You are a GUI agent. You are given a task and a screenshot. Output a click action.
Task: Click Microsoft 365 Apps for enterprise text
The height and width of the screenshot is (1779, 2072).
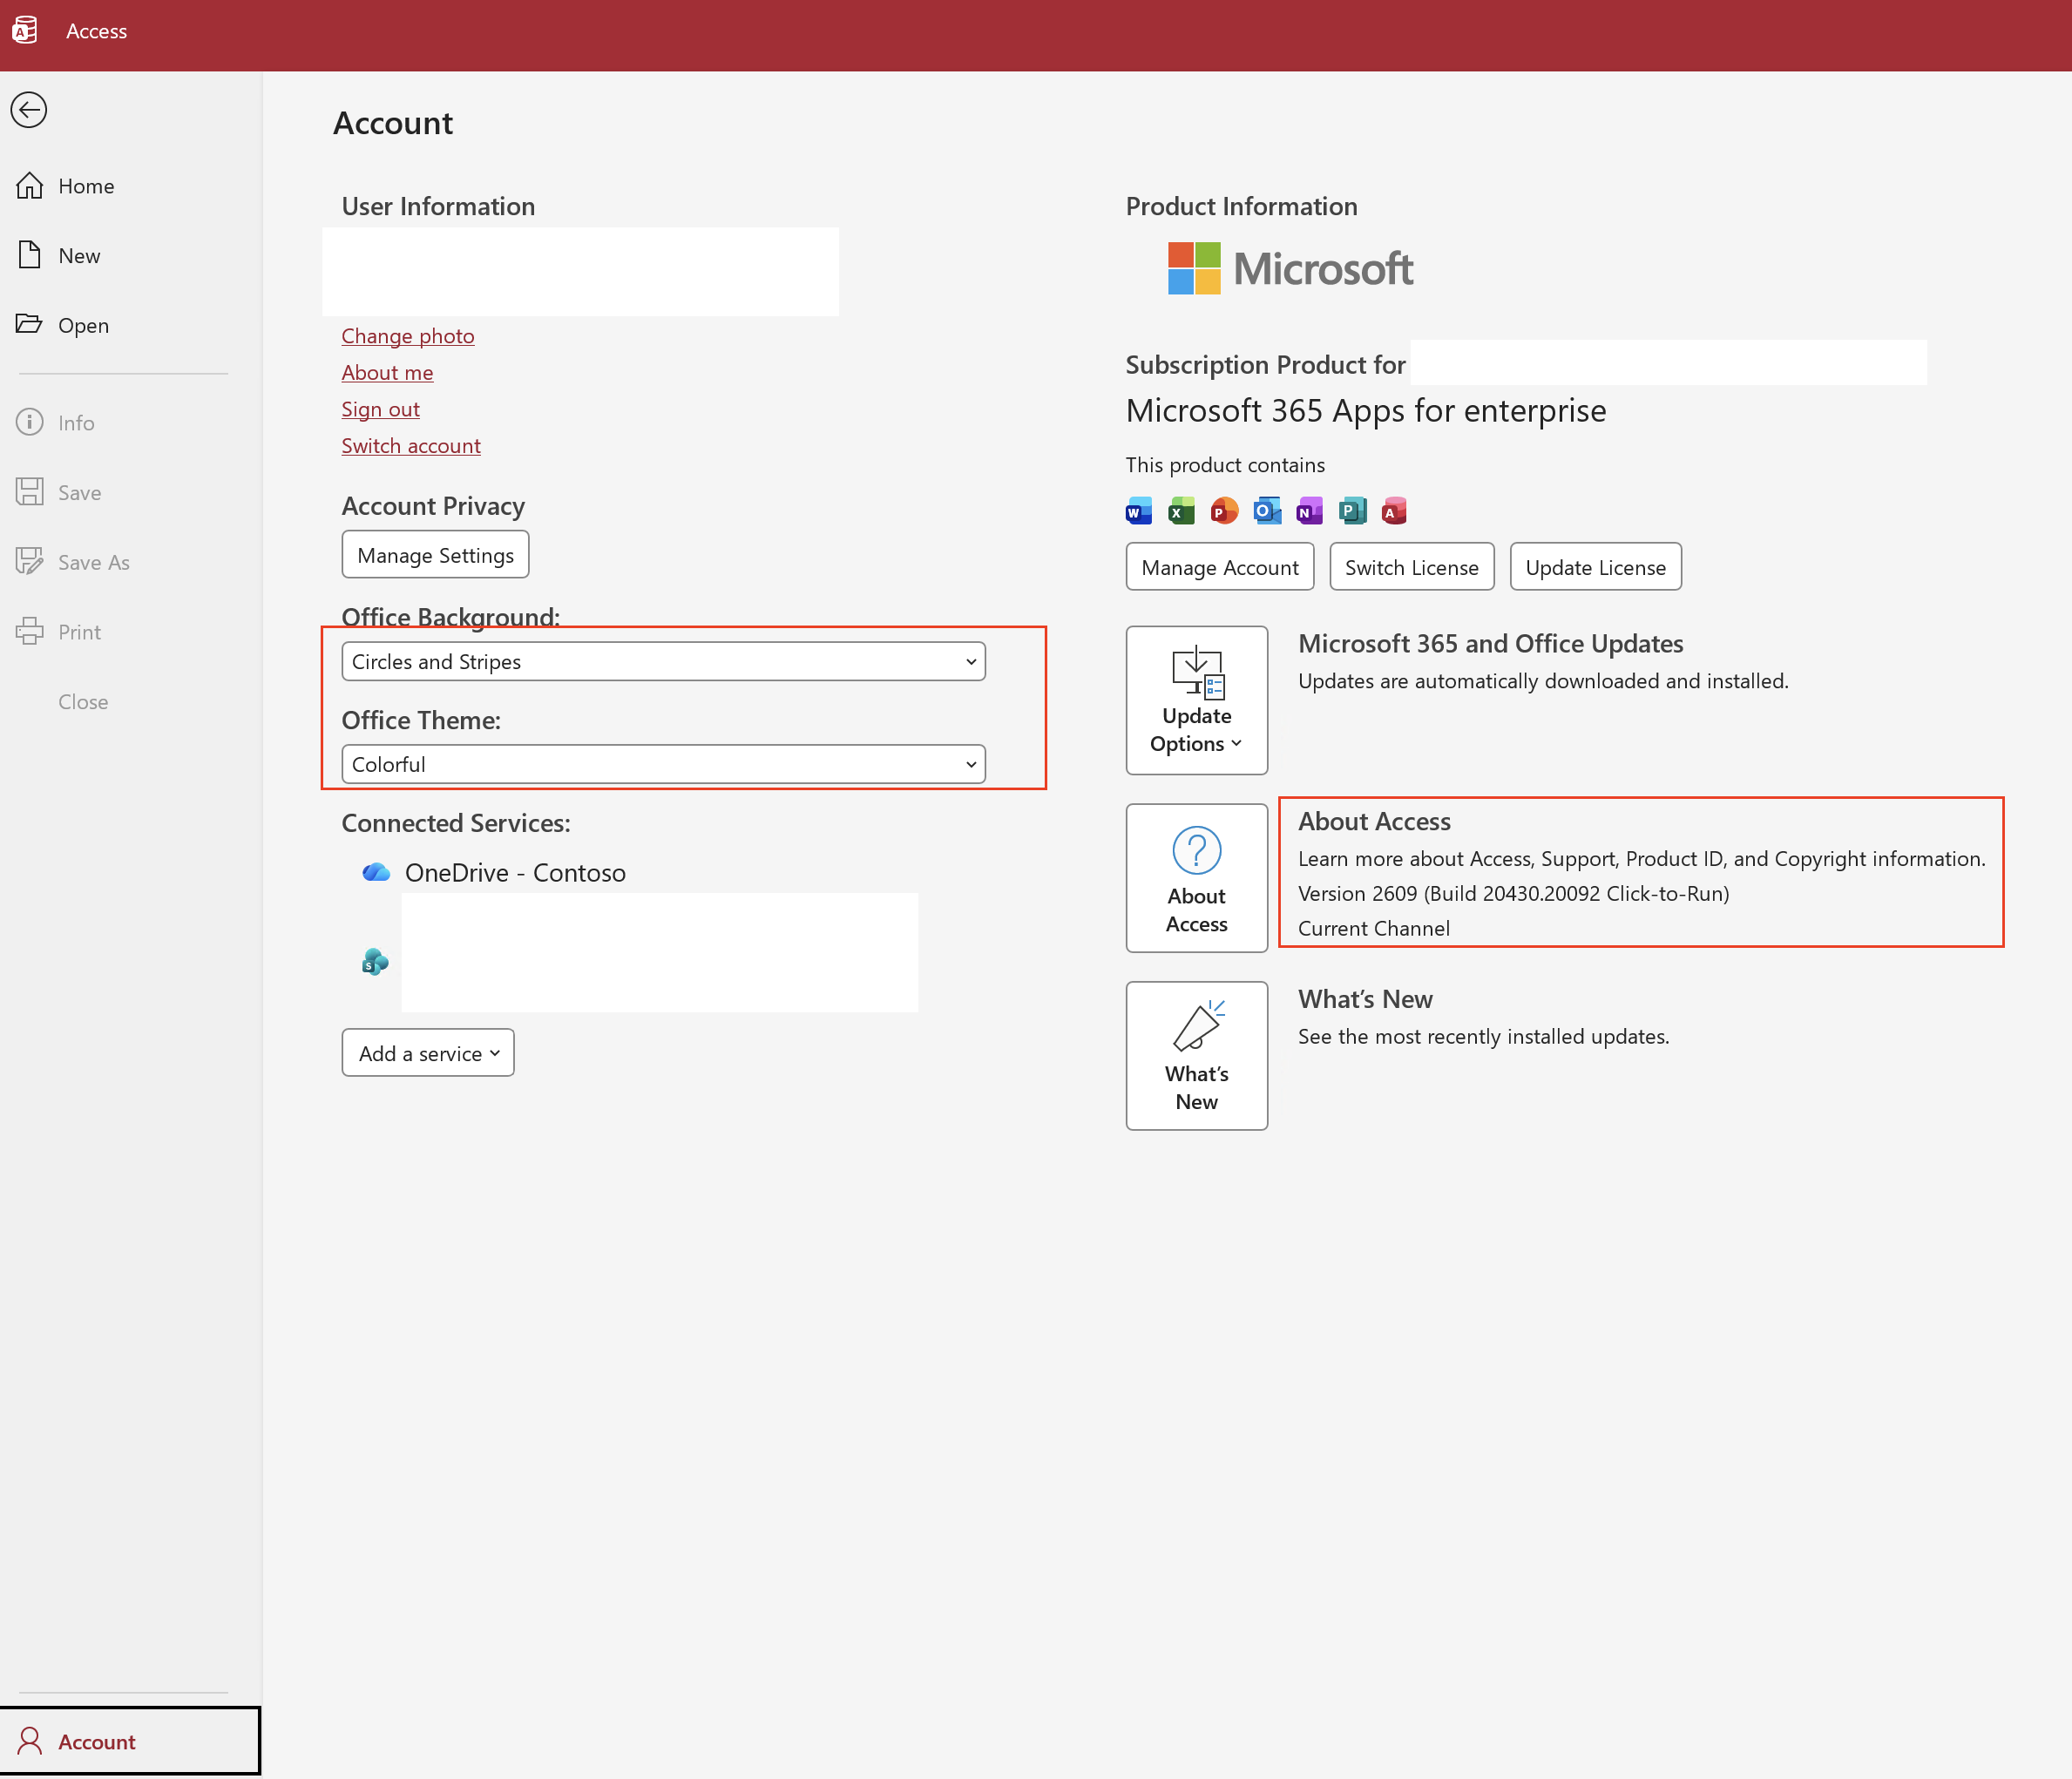click(x=1365, y=410)
